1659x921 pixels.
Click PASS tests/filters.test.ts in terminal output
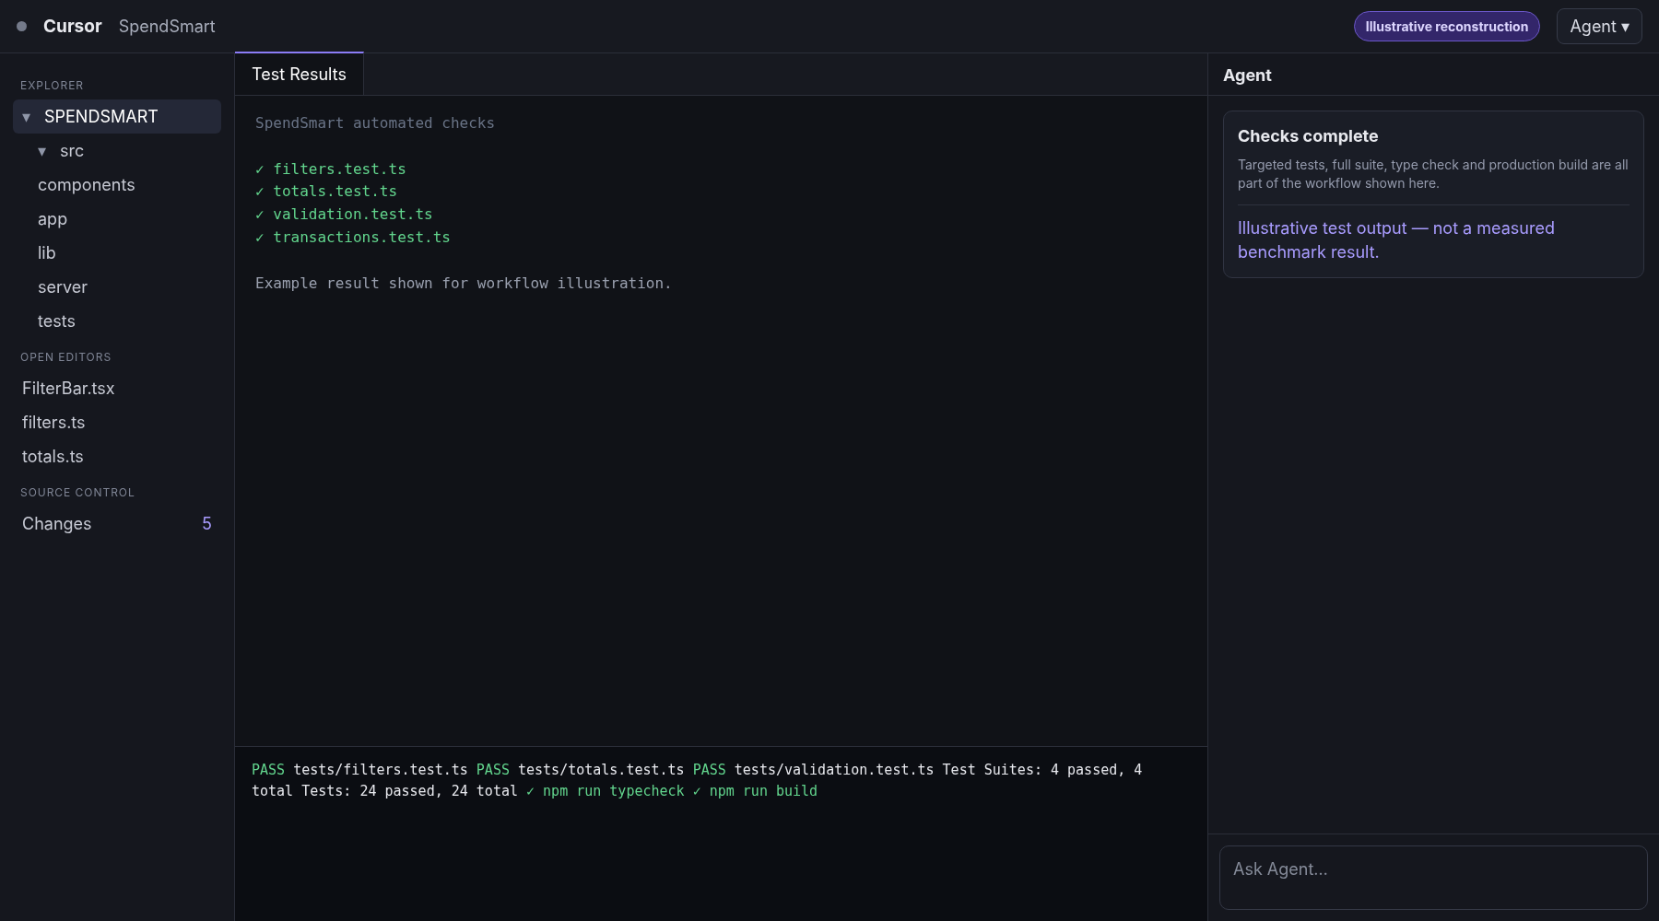359,770
